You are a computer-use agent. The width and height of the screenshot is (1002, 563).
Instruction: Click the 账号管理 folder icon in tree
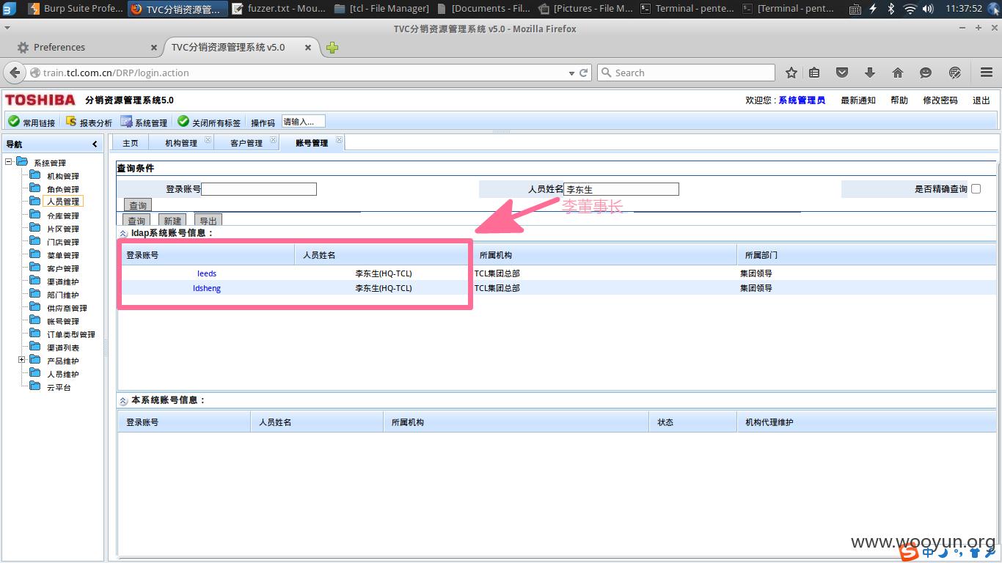pyautogui.click(x=34, y=320)
